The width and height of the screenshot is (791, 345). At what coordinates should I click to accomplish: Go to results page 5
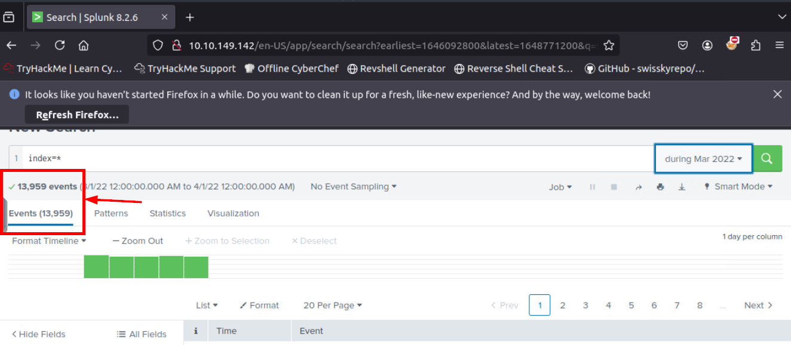tap(631, 306)
